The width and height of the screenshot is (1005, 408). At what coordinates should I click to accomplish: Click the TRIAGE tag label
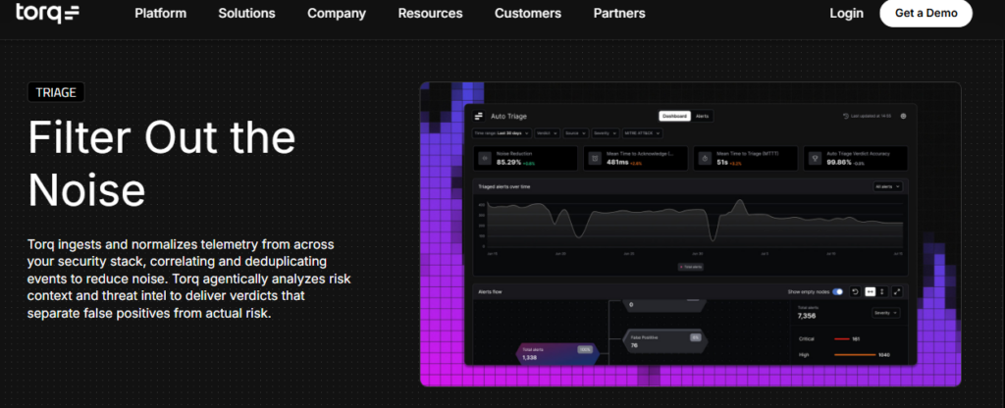point(56,92)
